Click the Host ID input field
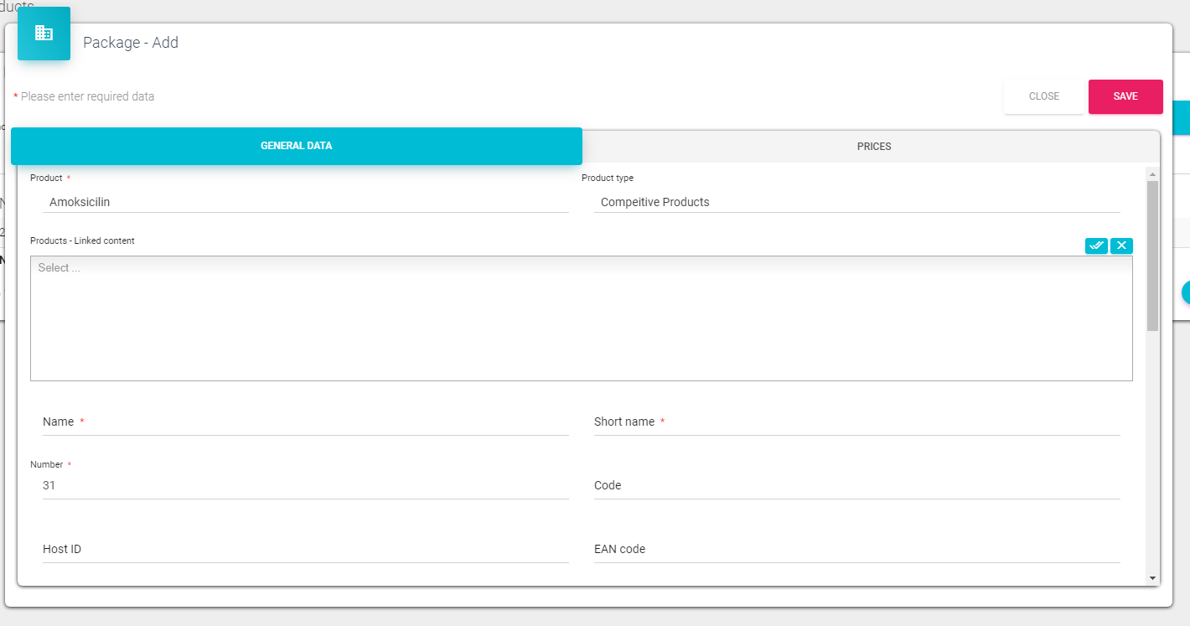 tap(305, 550)
